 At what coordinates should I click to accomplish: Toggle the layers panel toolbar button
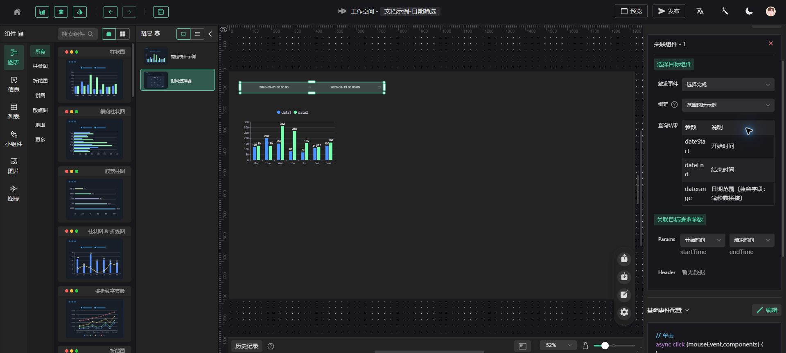pos(61,12)
